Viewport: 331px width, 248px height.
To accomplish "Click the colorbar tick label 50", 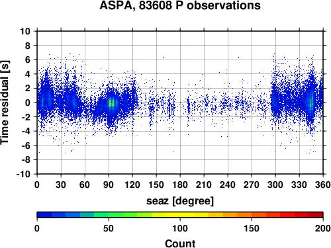I will [109, 229].
